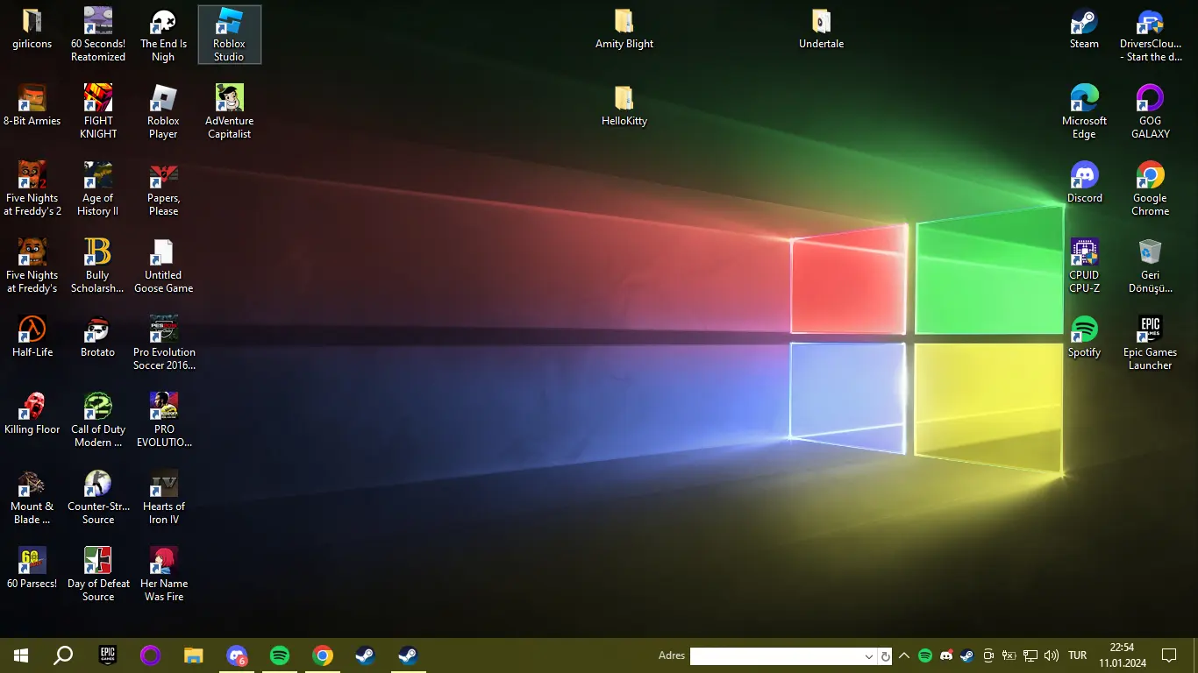Select the Mount & Blade shortcut
Screen dimensions: 1198x673
[32, 497]
